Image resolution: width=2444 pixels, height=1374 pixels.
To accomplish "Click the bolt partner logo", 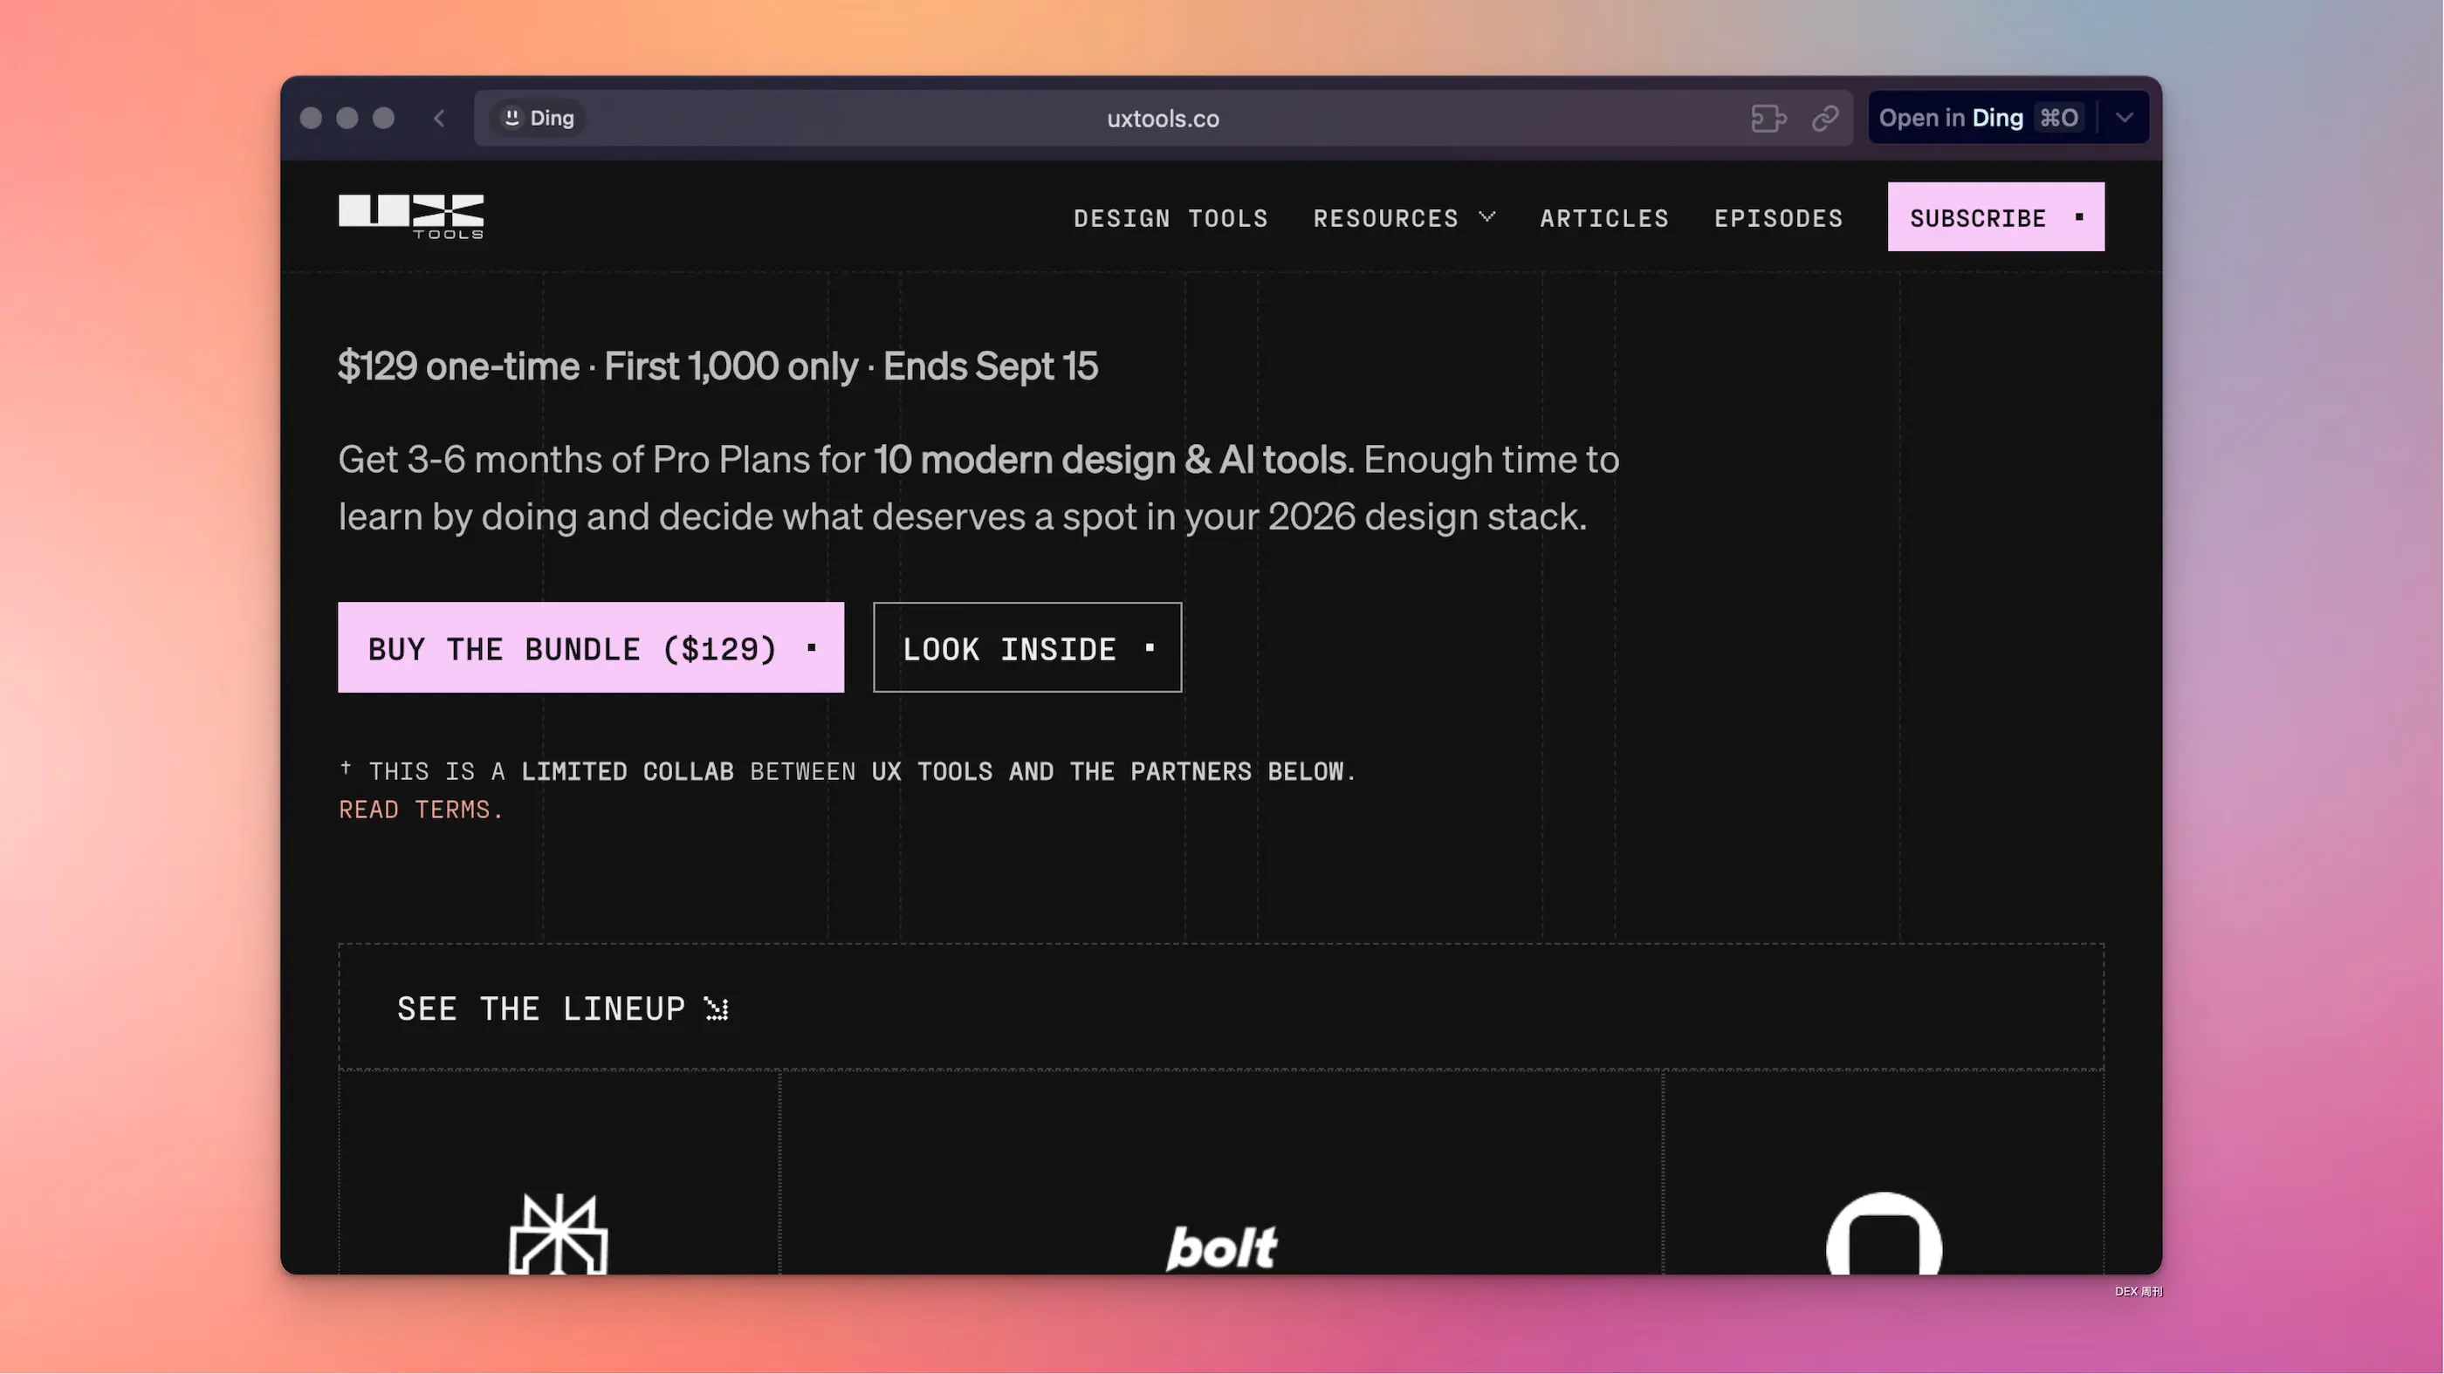I will (x=1221, y=1246).
